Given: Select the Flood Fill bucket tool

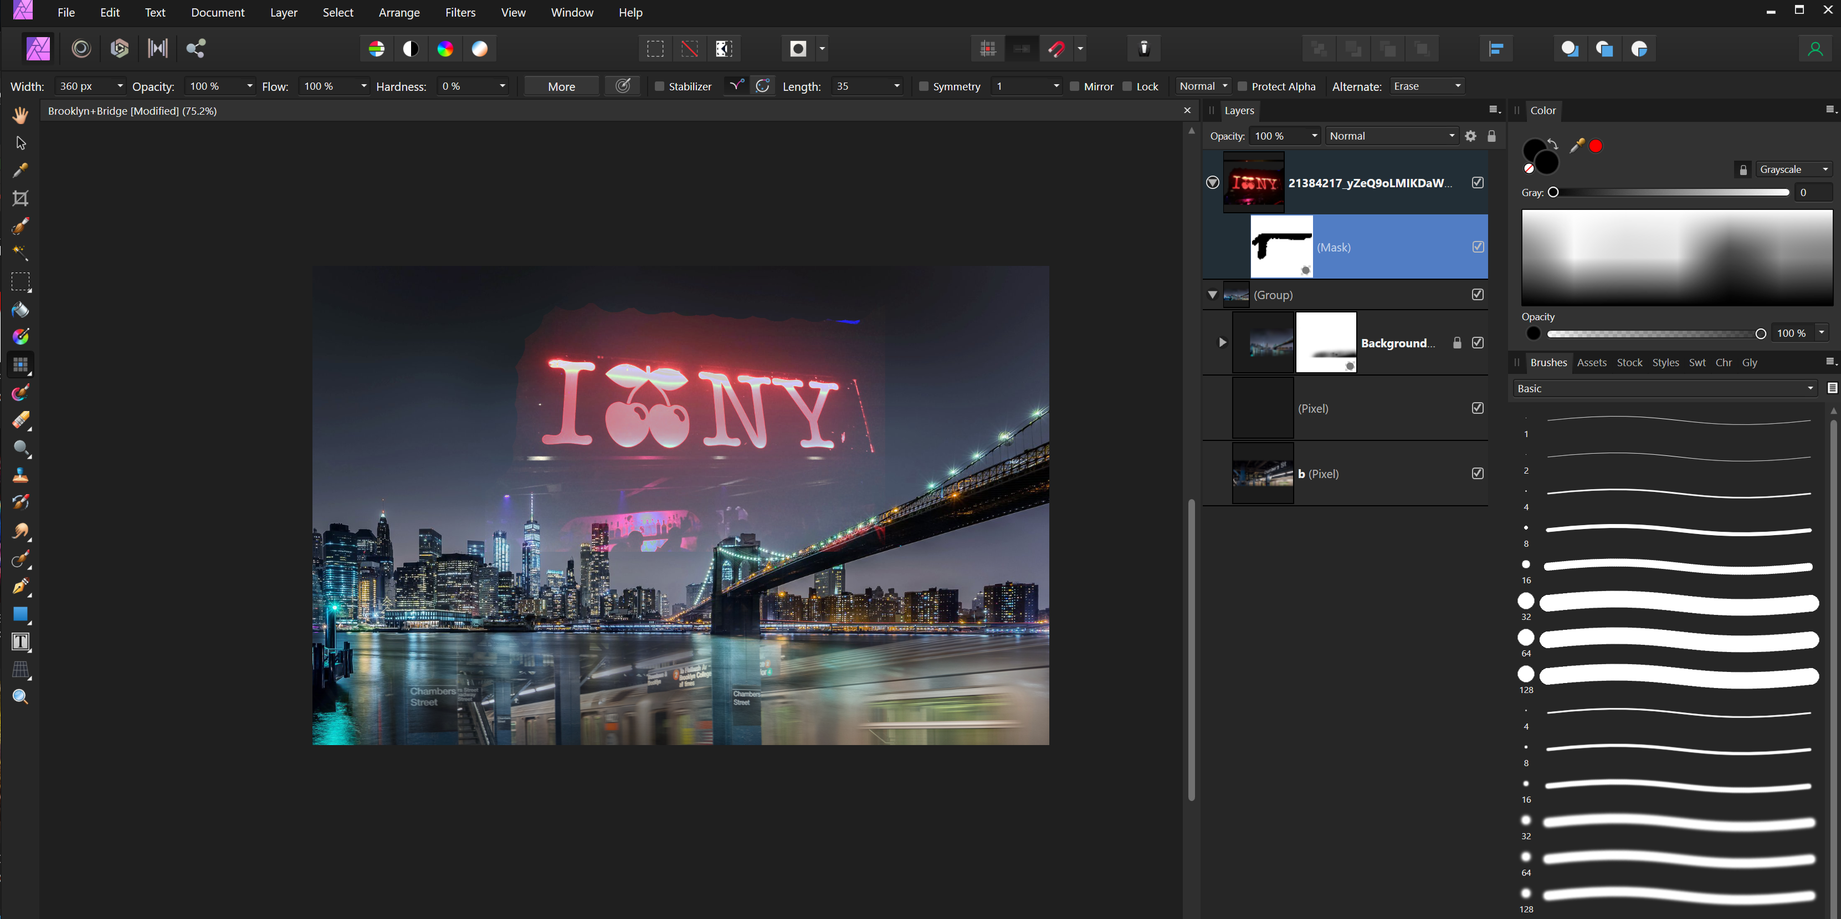Looking at the screenshot, I should tap(20, 310).
